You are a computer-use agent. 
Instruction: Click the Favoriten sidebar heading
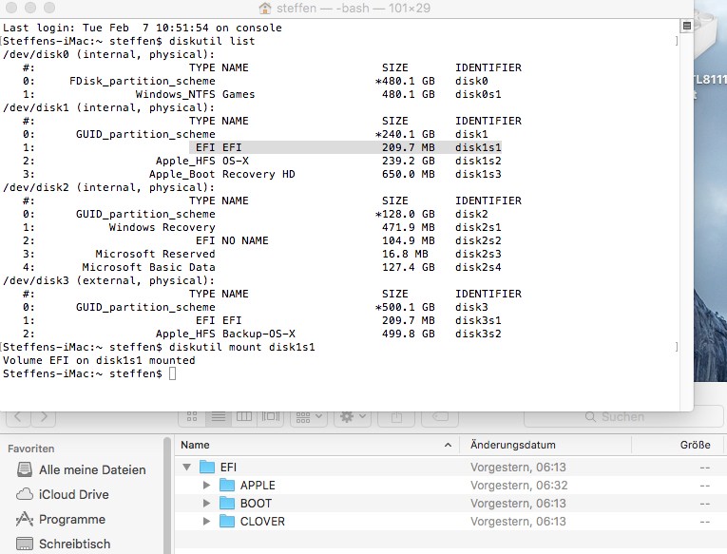pyautogui.click(x=31, y=449)
